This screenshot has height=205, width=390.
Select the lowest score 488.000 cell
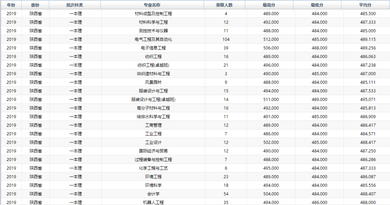(x=319, y=48)
